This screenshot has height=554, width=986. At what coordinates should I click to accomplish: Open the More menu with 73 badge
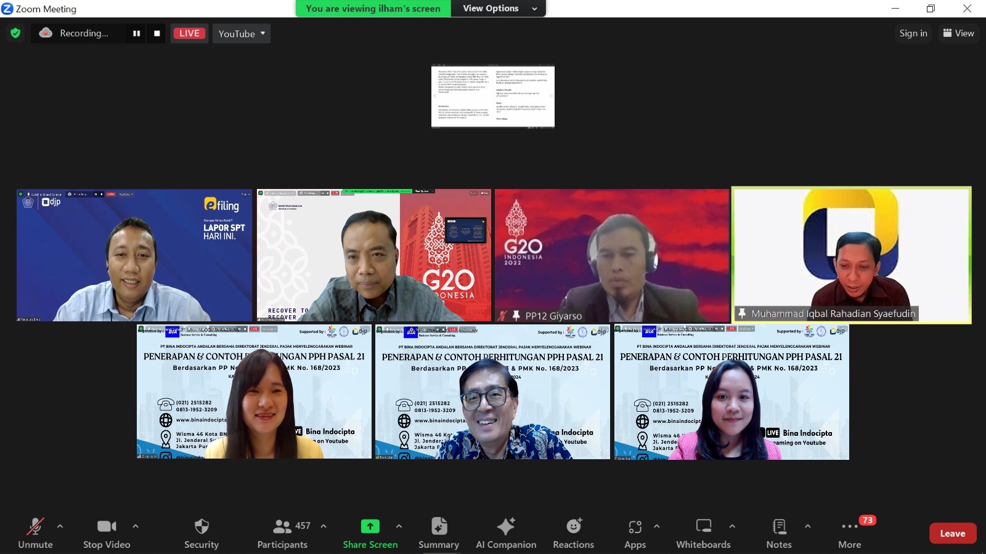[850, 533]
